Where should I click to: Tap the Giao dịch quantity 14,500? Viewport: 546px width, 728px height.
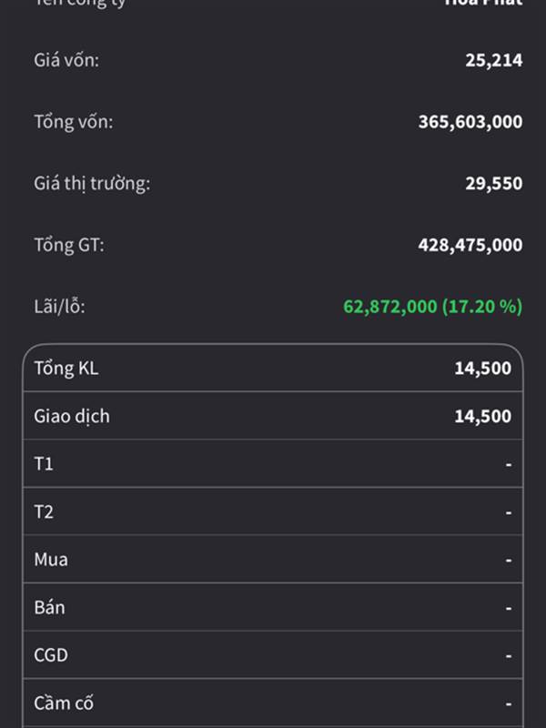483,416
